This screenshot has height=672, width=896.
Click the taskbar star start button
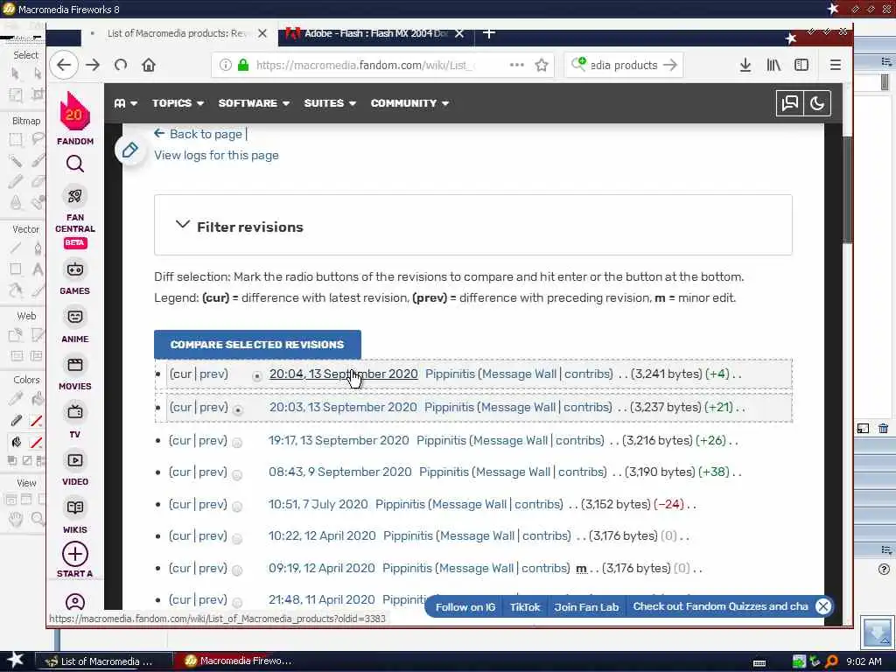click(16, 661)
